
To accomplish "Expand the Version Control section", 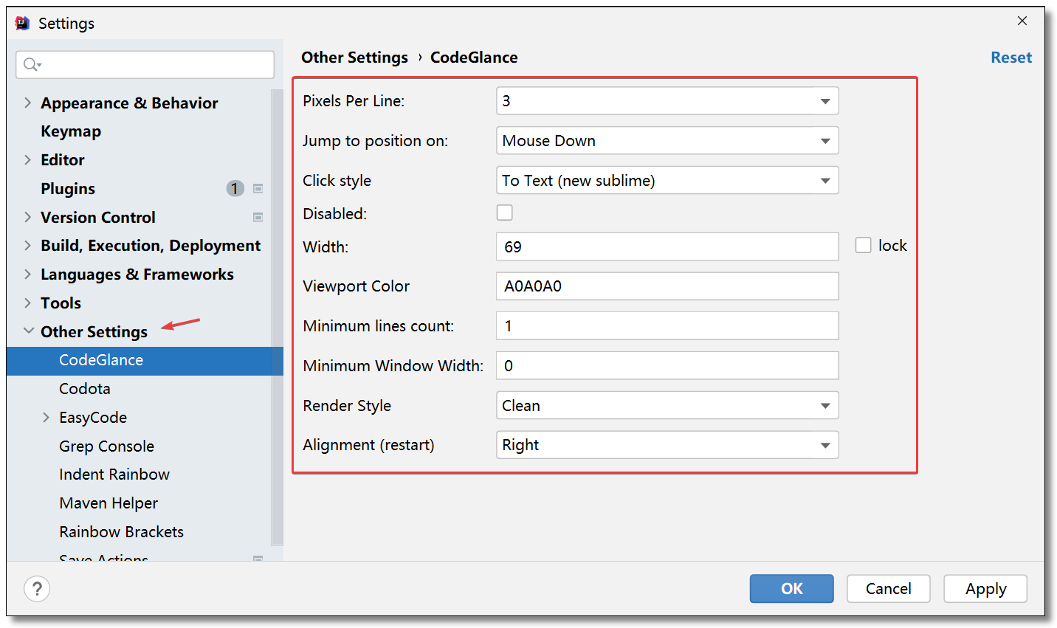I will point(27,217).
